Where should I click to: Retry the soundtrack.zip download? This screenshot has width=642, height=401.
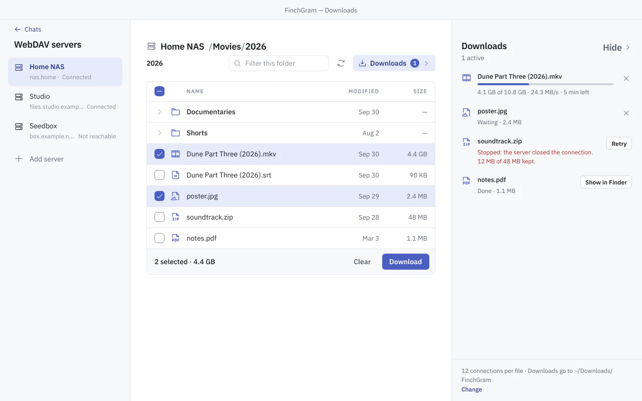pyautogui.click(x=619, y=144)
